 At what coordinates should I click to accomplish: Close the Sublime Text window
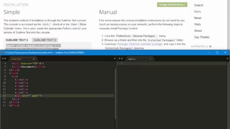(x=225, y=53)
